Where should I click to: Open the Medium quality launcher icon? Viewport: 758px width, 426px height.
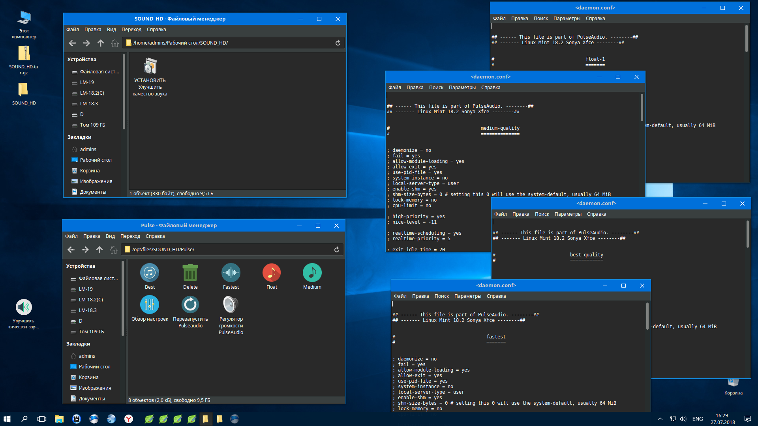pyautogui.click(x=312, y=273)
